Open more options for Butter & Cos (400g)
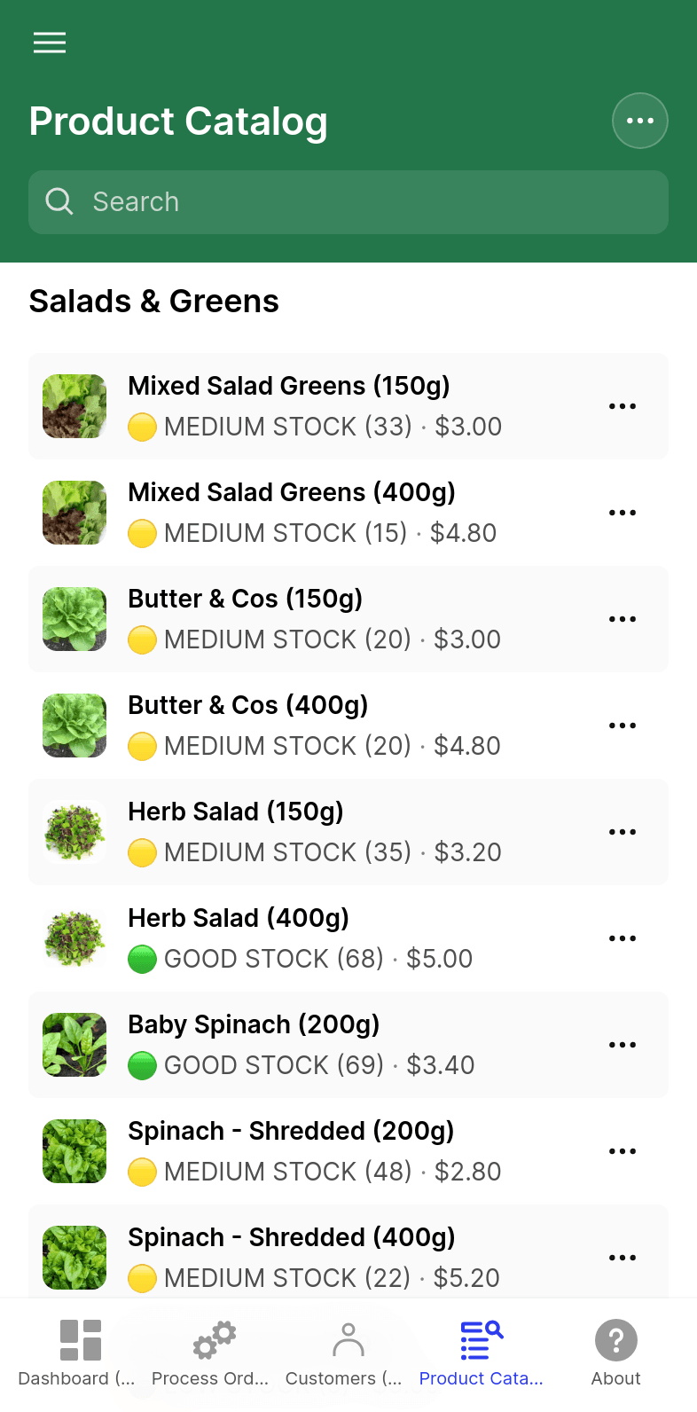This screenshot has width=697, height=1412. (x=623, y=726)
